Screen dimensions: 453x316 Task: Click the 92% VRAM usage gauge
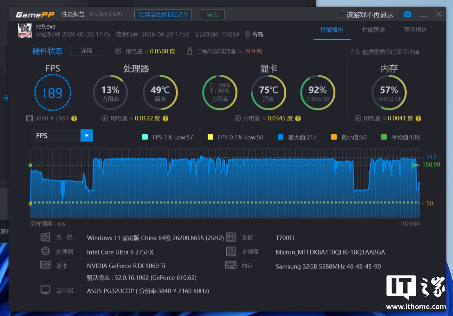click(318, 93)
